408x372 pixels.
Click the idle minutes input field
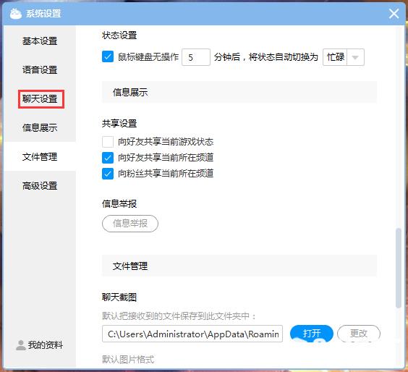coord(195,57)
